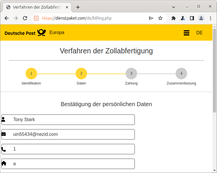The image size is (217, 173).
Task: Select the DE language switcher
Action: click(199, 33)
